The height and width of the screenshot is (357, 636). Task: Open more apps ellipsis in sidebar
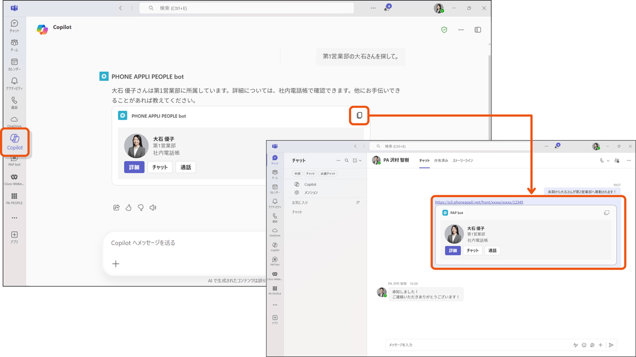(14, 218)
